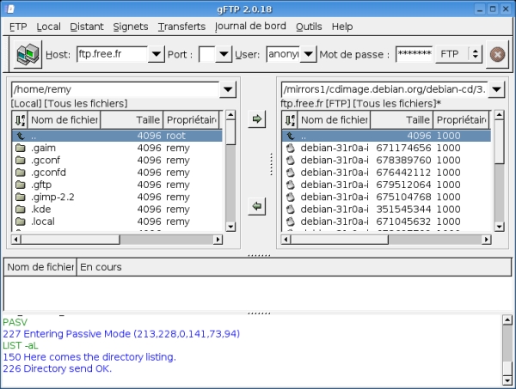Click the connect computers icon
Viewport: 516px width, 389px height.
pyautogui.click(x=28, y=54)
